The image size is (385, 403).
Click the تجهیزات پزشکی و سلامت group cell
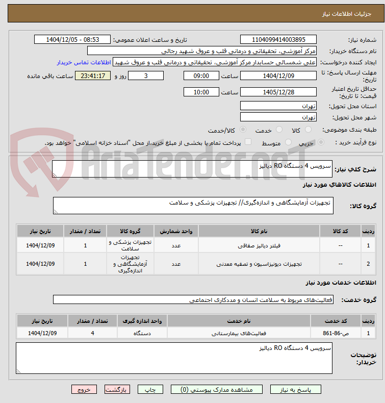pyautogui.click(x=130, y=245)
